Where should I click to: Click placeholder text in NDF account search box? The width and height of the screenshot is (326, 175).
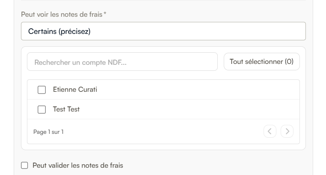click(x=80, y=62)
